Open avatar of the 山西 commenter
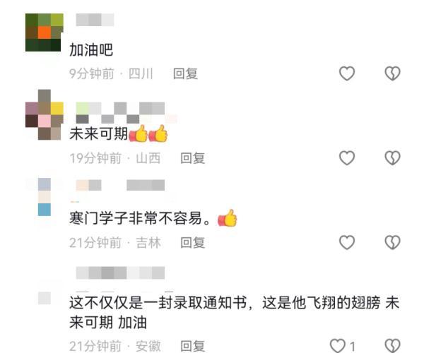The width and height of the screenshot is (424, 353). coord(45,115)
